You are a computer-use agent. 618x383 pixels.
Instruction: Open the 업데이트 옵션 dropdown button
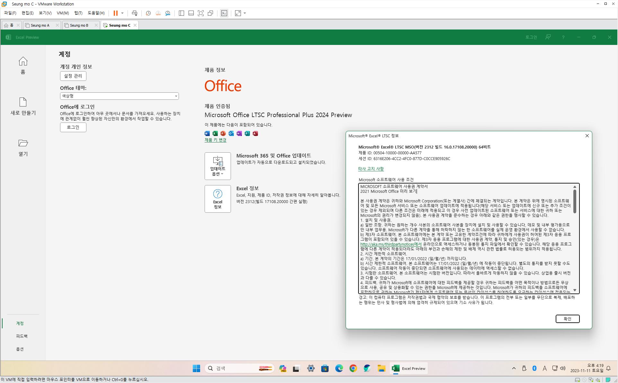[x=217, y=166]
